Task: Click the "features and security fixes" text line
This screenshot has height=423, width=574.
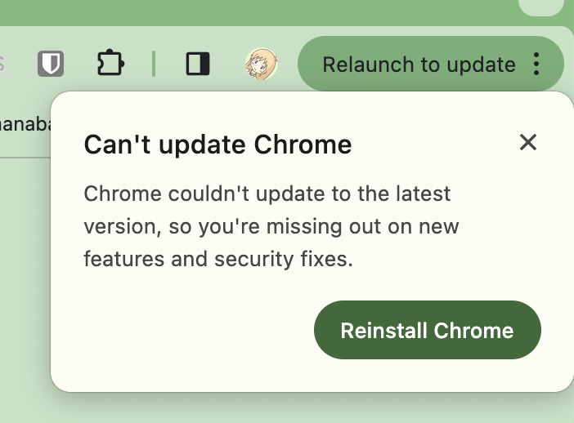Action: 217,260
